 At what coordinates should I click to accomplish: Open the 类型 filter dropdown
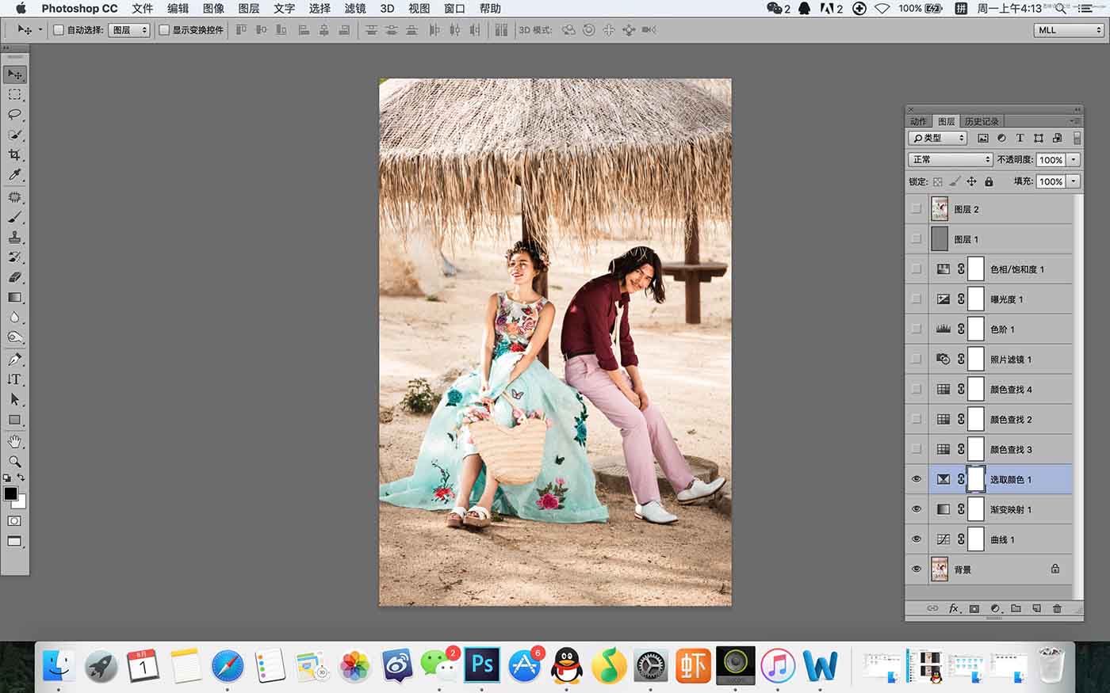coord(938,137)
